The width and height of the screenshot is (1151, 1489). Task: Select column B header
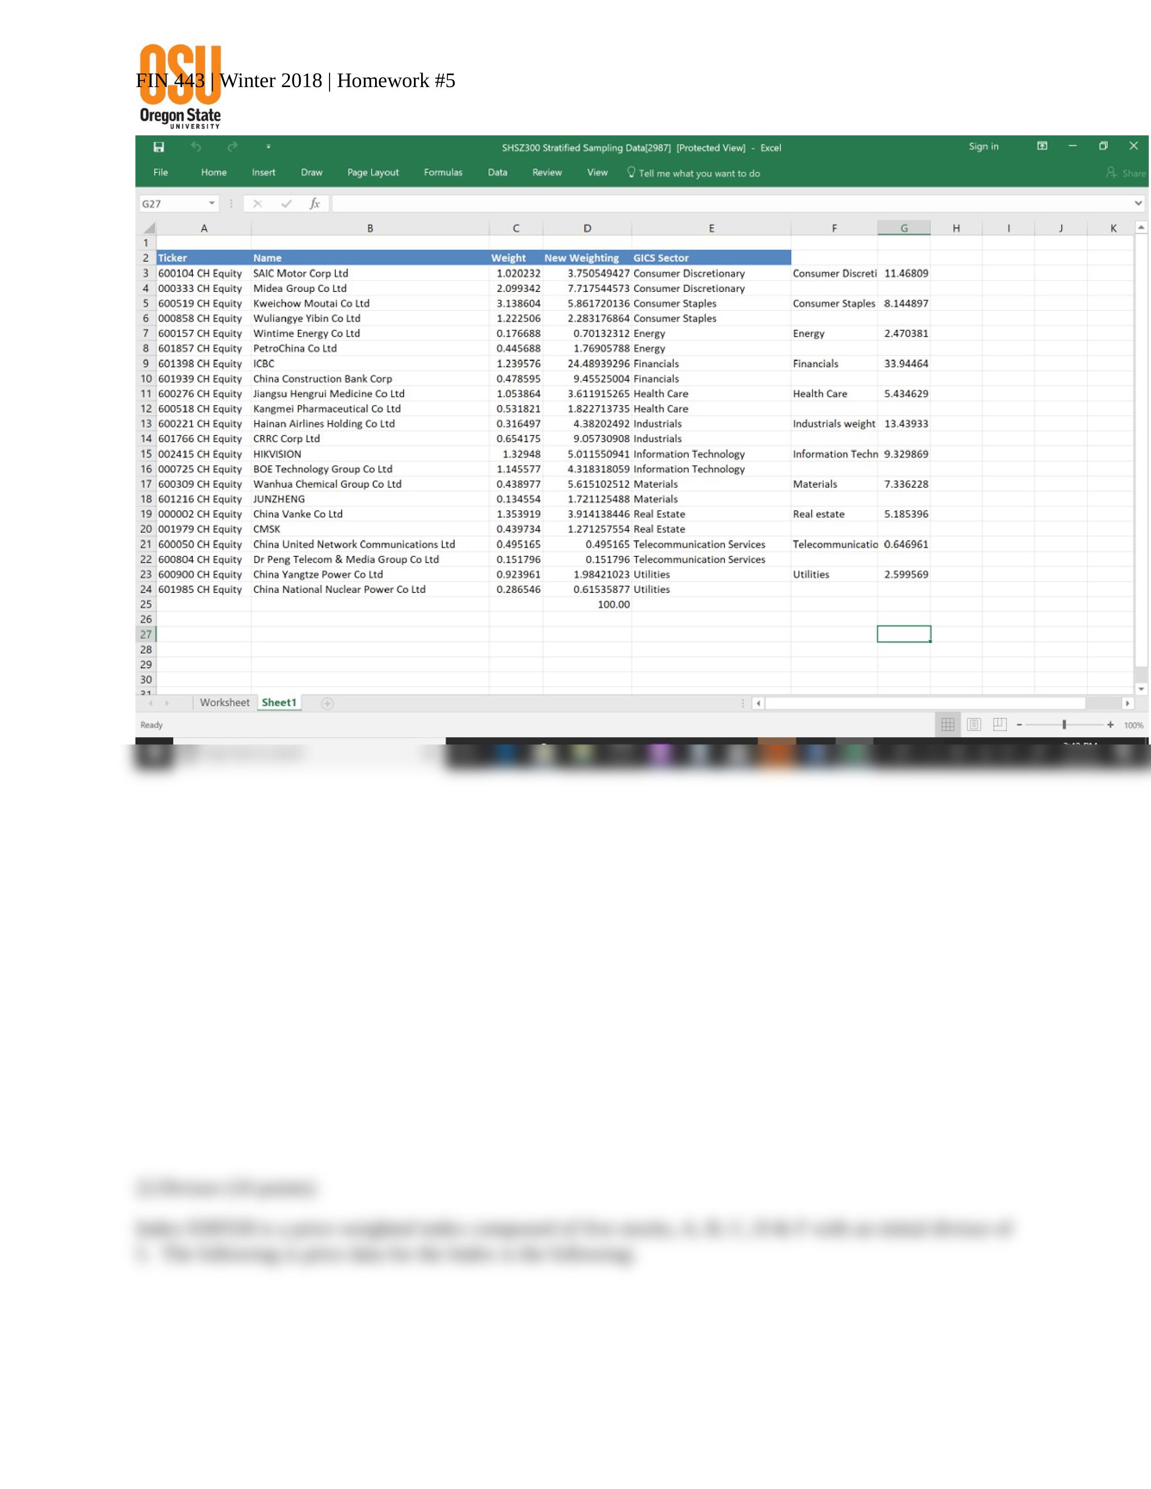click(x=370, y=228)
